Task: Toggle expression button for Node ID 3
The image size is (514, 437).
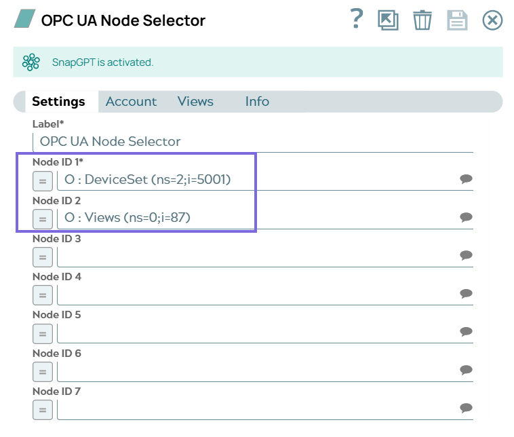Action: tap(43, 257)
